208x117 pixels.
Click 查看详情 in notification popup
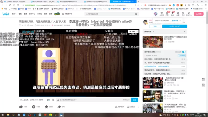click(175, 21)
